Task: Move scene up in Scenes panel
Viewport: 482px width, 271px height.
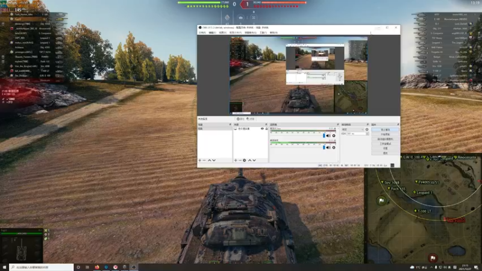Action: coord(209,160)
